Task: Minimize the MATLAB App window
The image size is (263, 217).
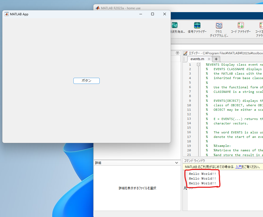Action: [x=140, y=14]
